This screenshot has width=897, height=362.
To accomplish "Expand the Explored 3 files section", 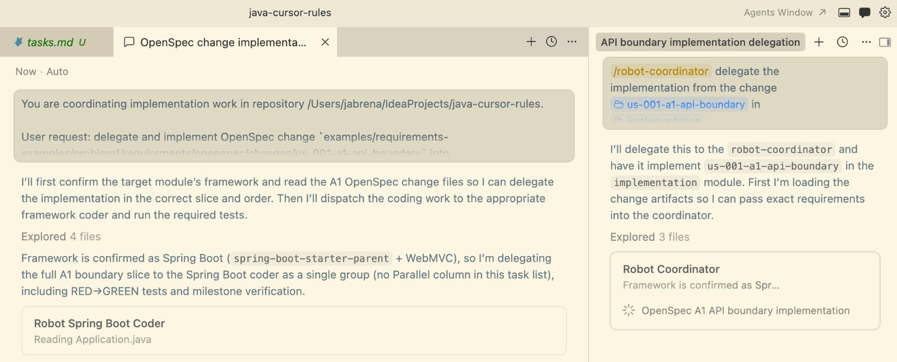I will click(x=650, y=237).
